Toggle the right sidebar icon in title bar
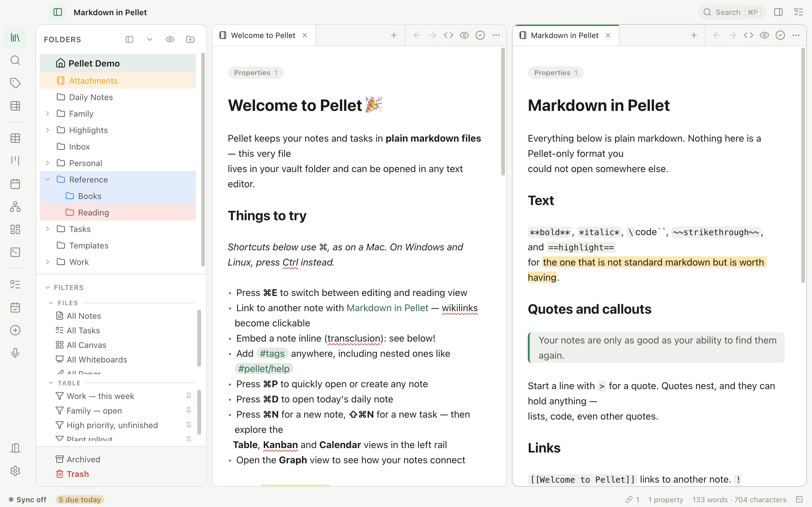 tap(778, 12)
